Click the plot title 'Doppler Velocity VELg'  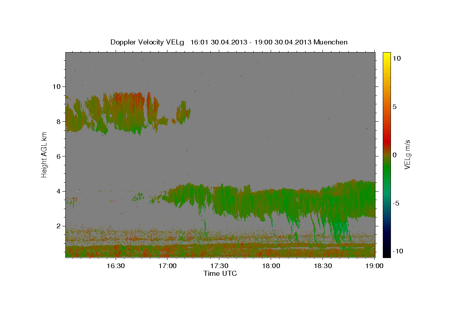pos(148,42)
